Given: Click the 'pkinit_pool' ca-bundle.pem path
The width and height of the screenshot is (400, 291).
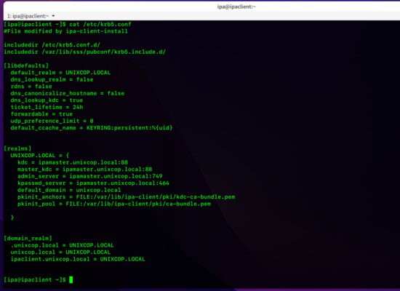Looking at the screenshot, I should coord(138,204).
